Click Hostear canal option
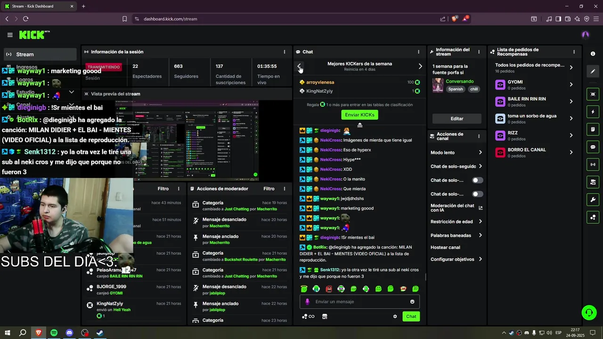The height and width of the screenshot is (339, 603). pyautogui.click(x=445, y=248)
